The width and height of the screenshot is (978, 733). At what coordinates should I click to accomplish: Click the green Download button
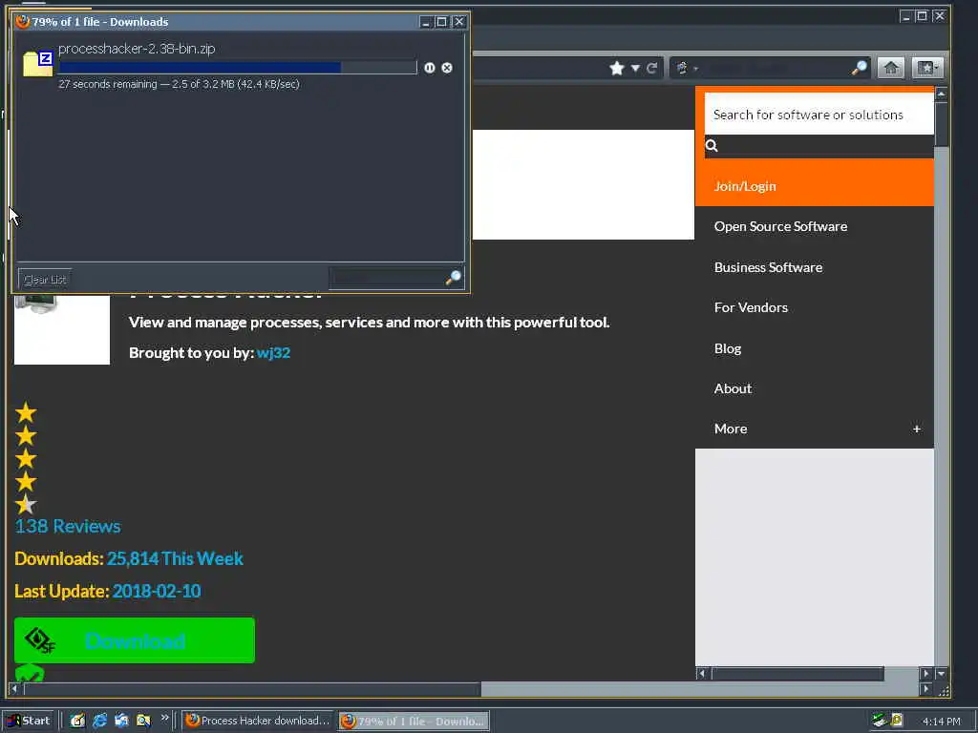coord(134,640)
